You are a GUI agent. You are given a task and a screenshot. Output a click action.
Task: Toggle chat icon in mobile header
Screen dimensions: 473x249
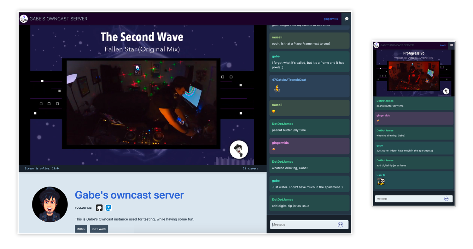[452, 45]
